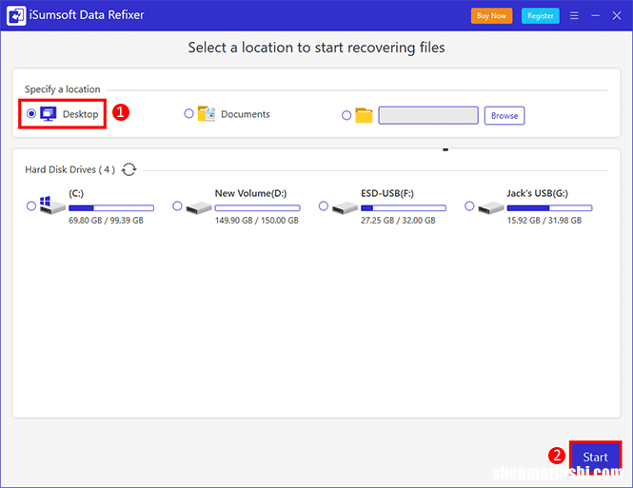Click the yellow custom folder icon

click(x=364, y=115)
